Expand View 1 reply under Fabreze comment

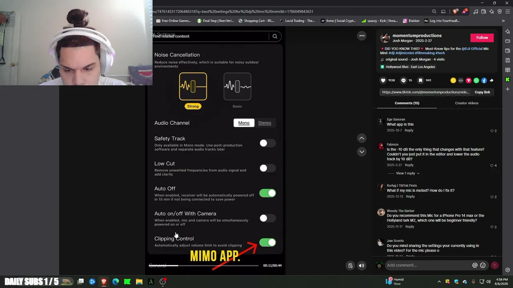pos(408,173)
